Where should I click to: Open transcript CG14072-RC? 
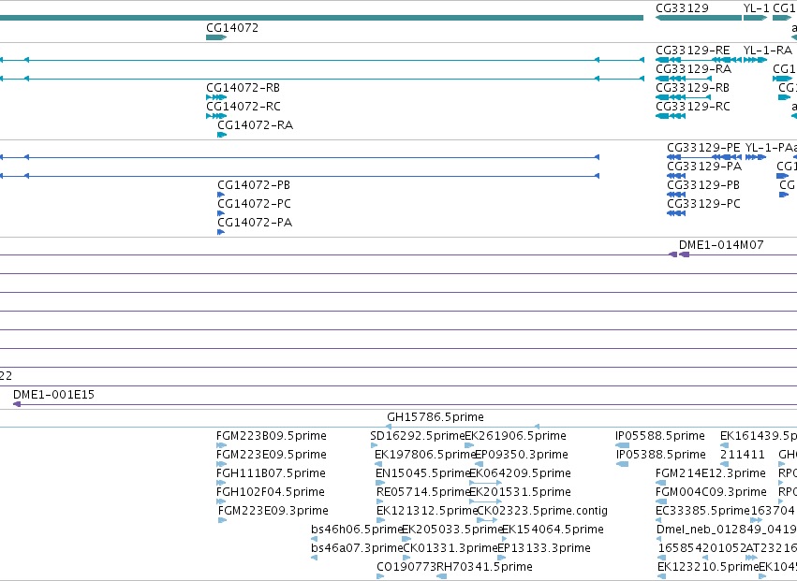pyautogui.click(x=243, y=107)
